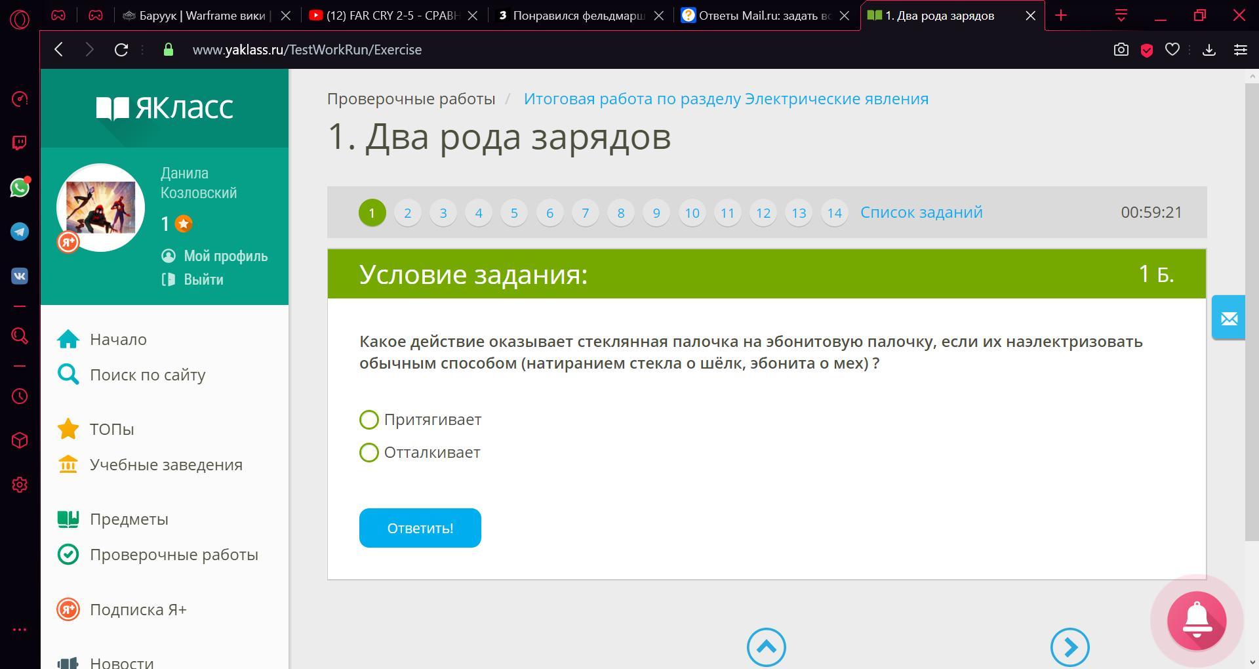
Task: Click the 'Ответить!' button
Action: click(x=420, y=528)
